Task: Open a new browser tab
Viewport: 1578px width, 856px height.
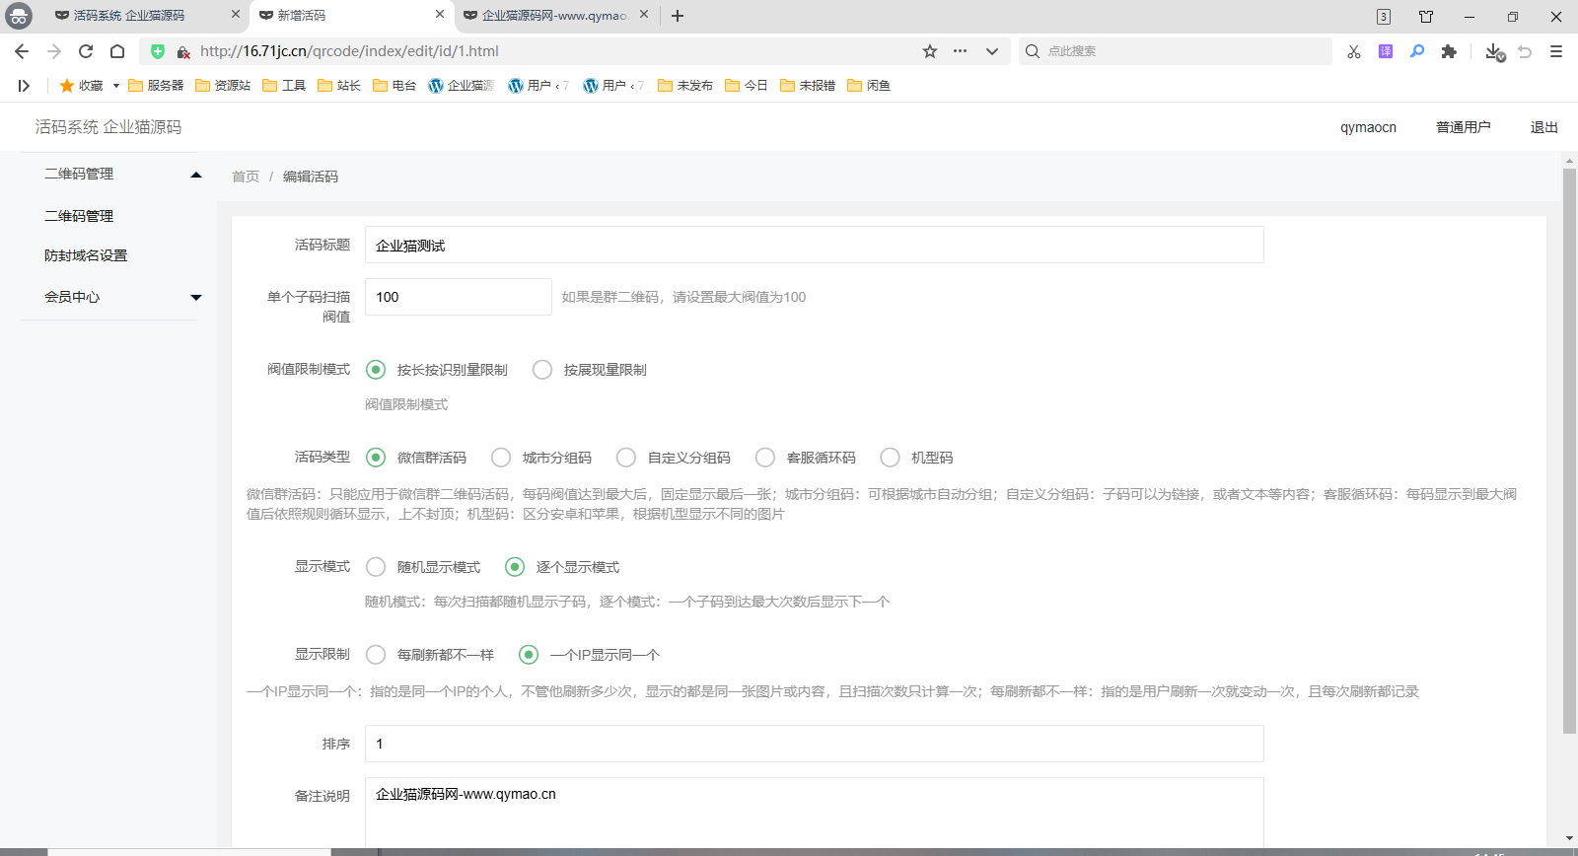Action: (678, 16)
